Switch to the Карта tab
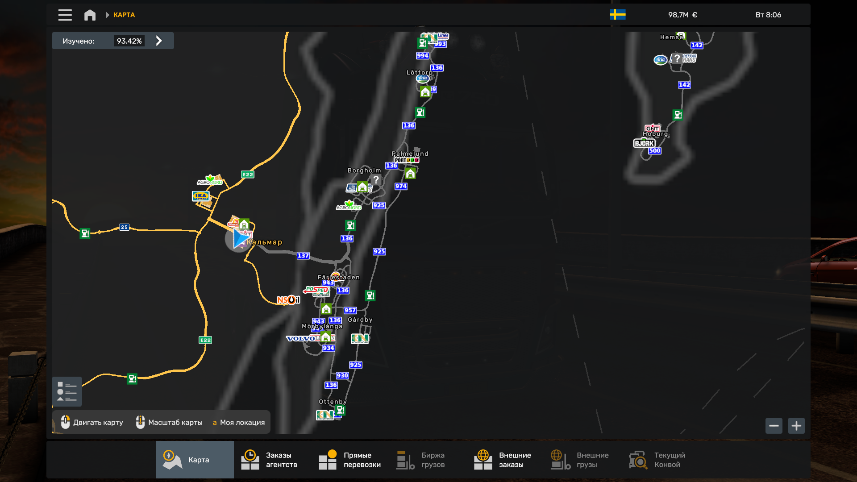Image resolution: width=857 pixels, height=482 pixels. [x=195, y=460]
